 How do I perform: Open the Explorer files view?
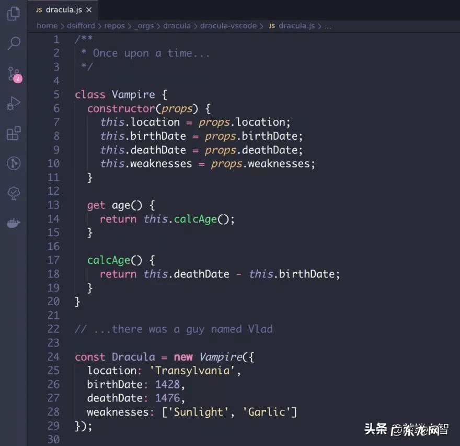click(14, 14)
